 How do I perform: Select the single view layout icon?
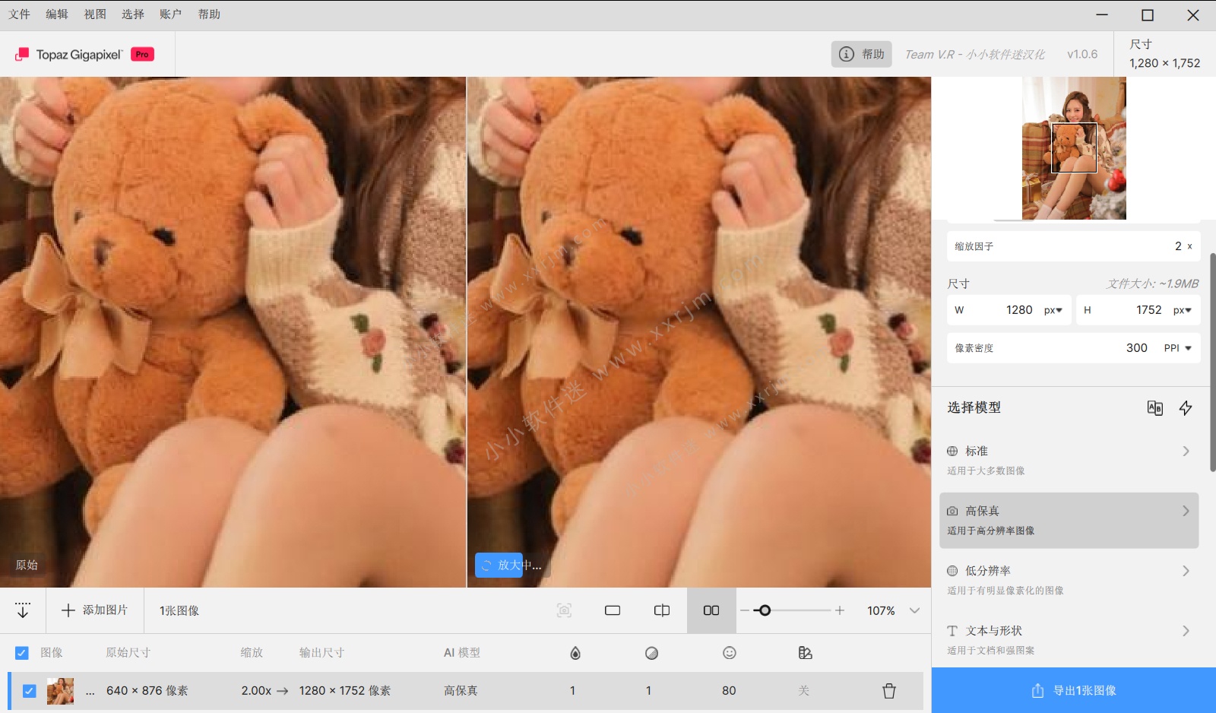612,610
